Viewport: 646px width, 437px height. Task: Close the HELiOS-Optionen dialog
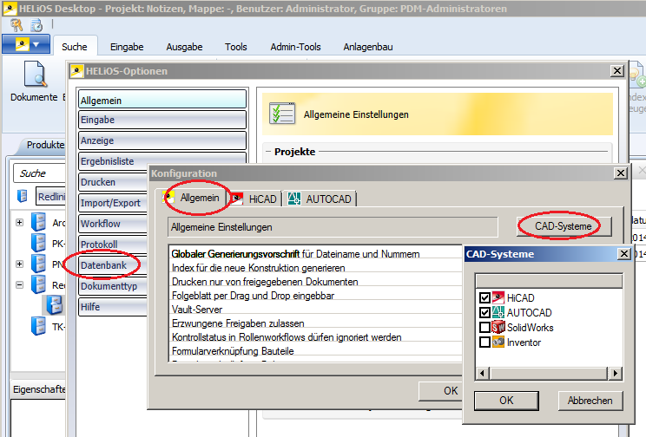616,71
